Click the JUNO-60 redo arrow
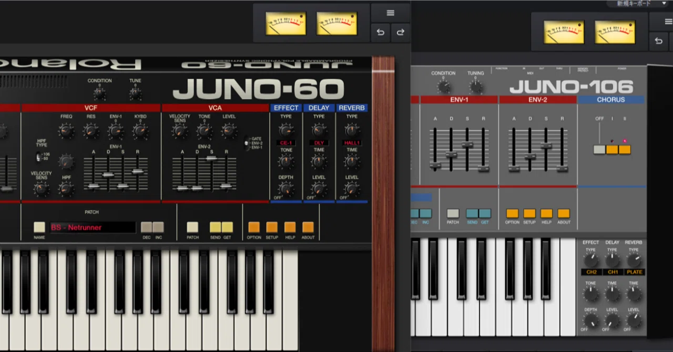Viewport: 673px width, 352px height. pos(400,33)
